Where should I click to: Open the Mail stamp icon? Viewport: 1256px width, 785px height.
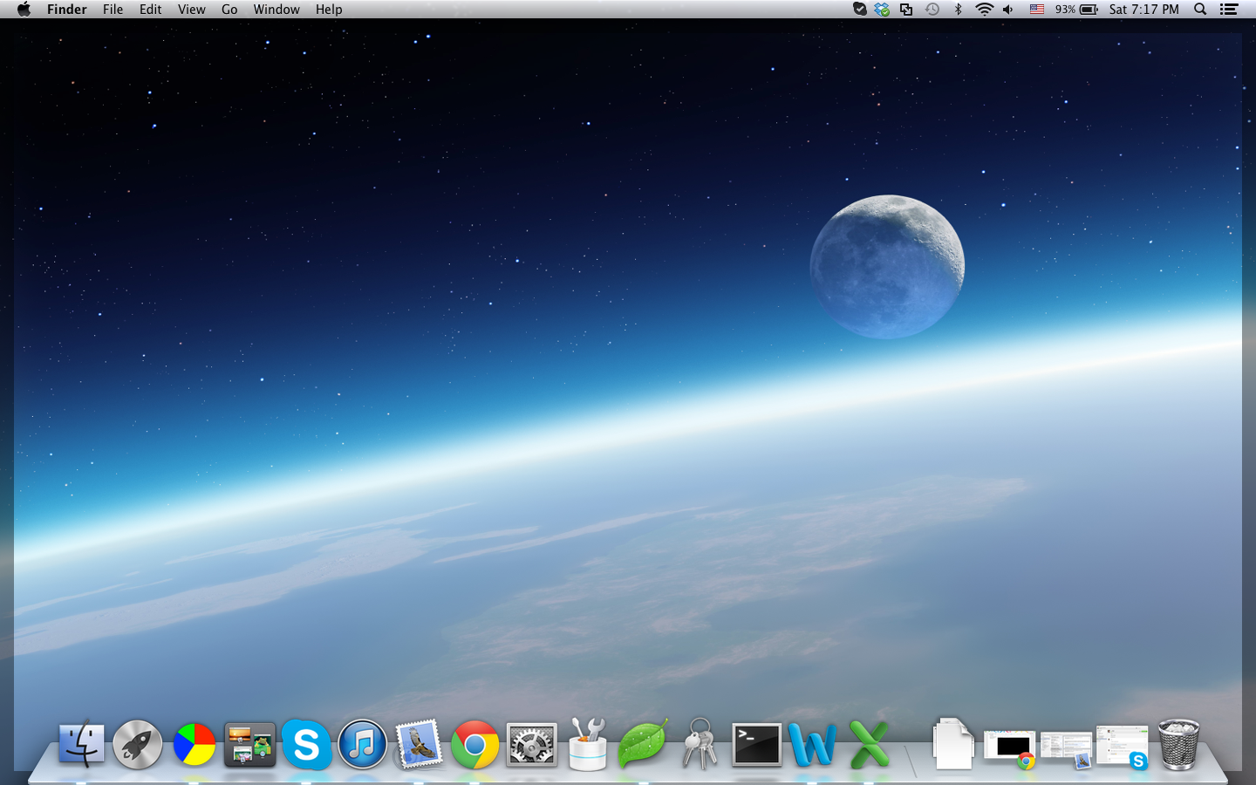click(419, 746)
